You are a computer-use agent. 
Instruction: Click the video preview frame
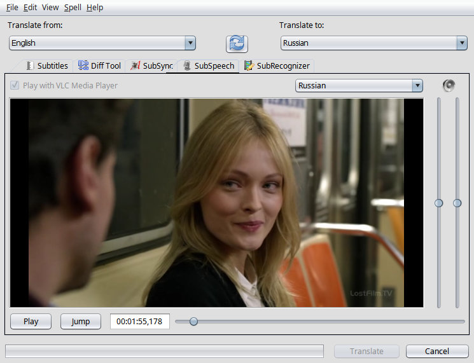click(x=216, y=203)
